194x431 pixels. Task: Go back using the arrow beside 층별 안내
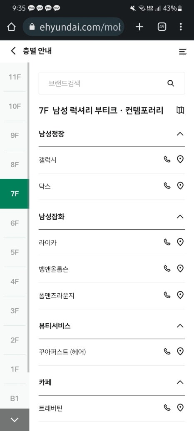pos(13,51)
